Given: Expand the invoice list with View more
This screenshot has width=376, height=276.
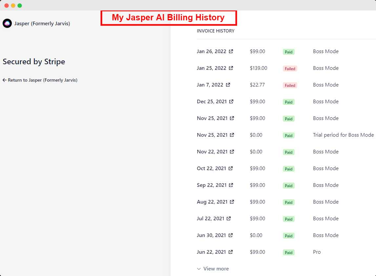Looking at the screenshot, I should pos(213,269).
